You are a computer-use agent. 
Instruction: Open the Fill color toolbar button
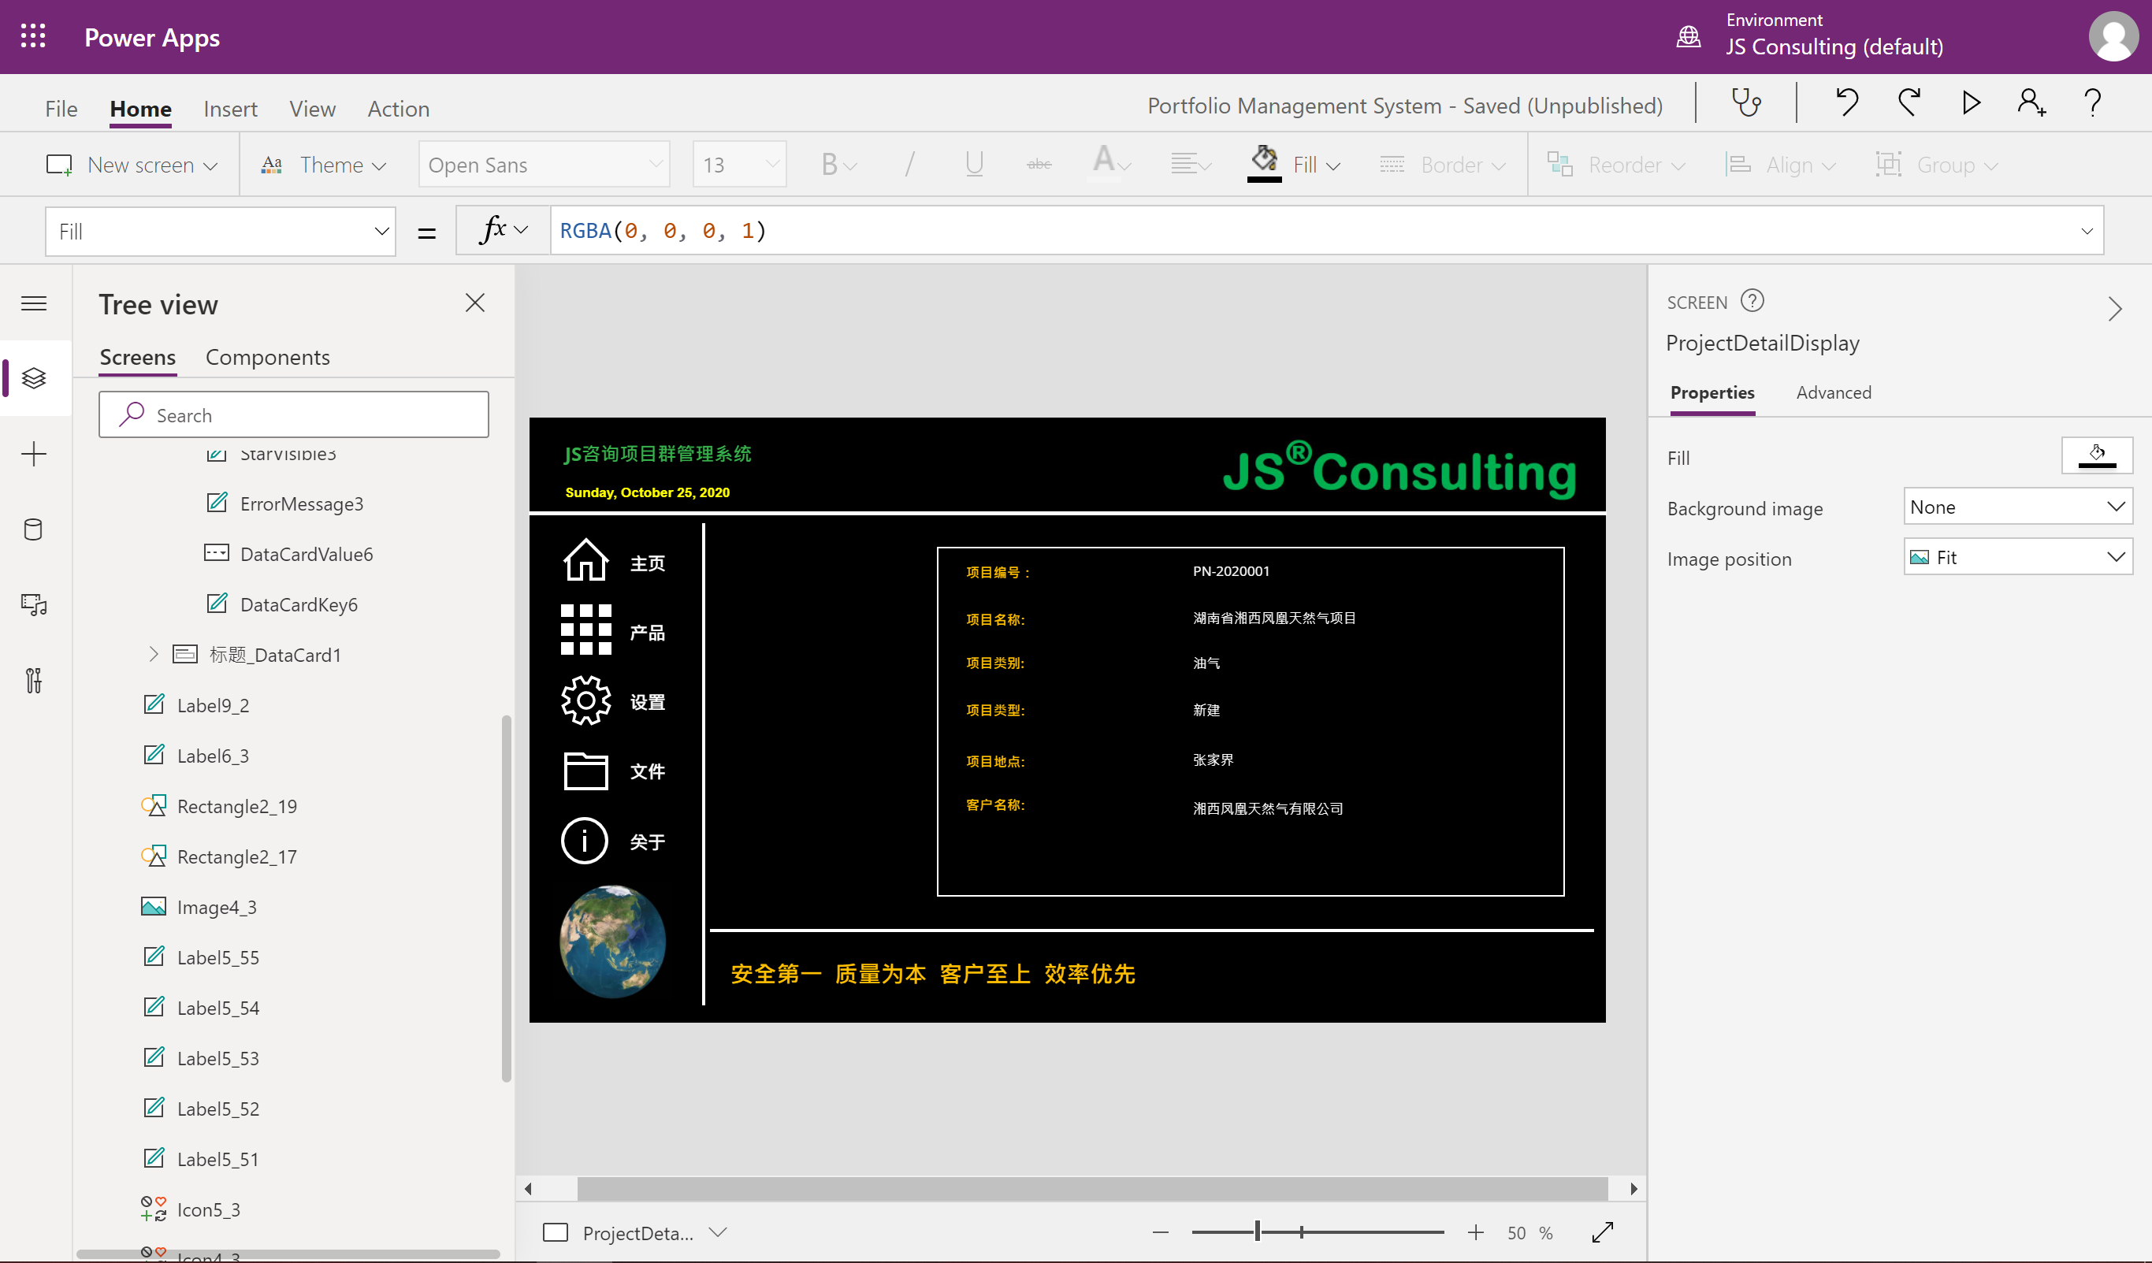click(1294, 164)
